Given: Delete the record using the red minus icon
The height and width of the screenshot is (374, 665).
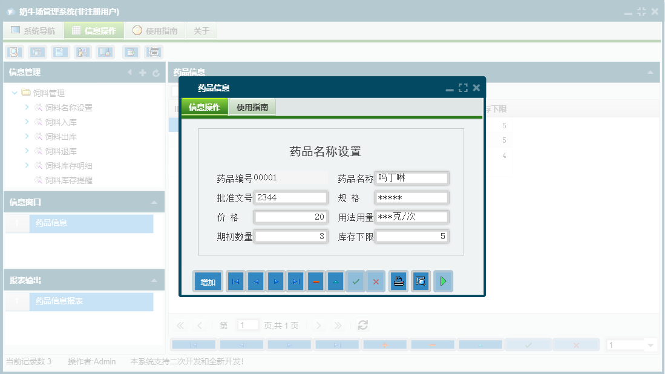Looking at the screenshot, I should [315, 281].
